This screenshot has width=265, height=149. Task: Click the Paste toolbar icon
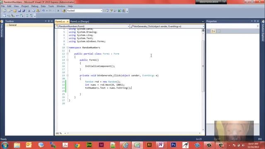point(38,11)
